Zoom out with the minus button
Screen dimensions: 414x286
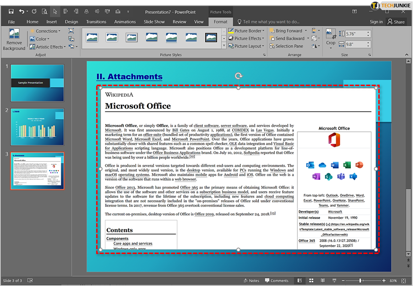click(x=343, y=281)
